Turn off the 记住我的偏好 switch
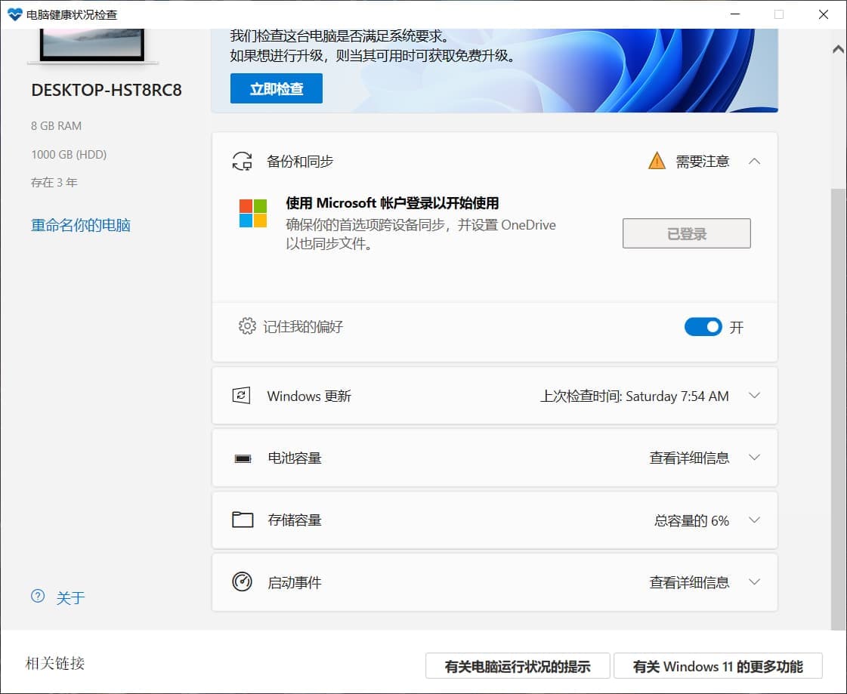 coord(703,326)
